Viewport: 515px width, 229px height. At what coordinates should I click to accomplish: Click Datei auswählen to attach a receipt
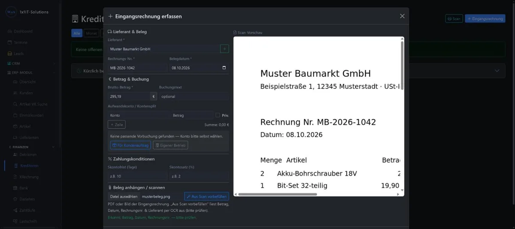pos(123,196)
